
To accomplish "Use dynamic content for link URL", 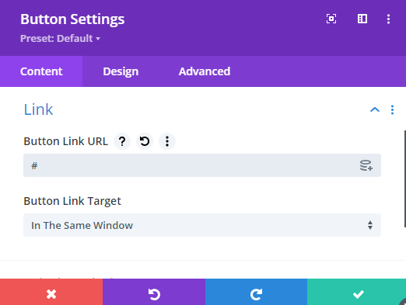I will click(x=366, y=165).
